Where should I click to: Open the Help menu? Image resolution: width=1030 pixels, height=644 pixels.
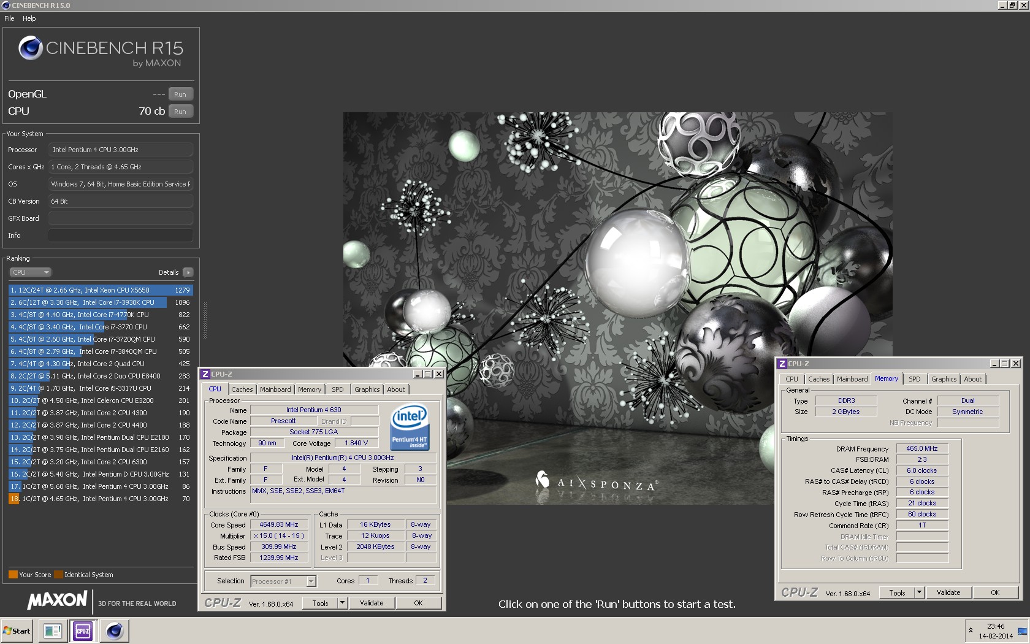point(29,18)
